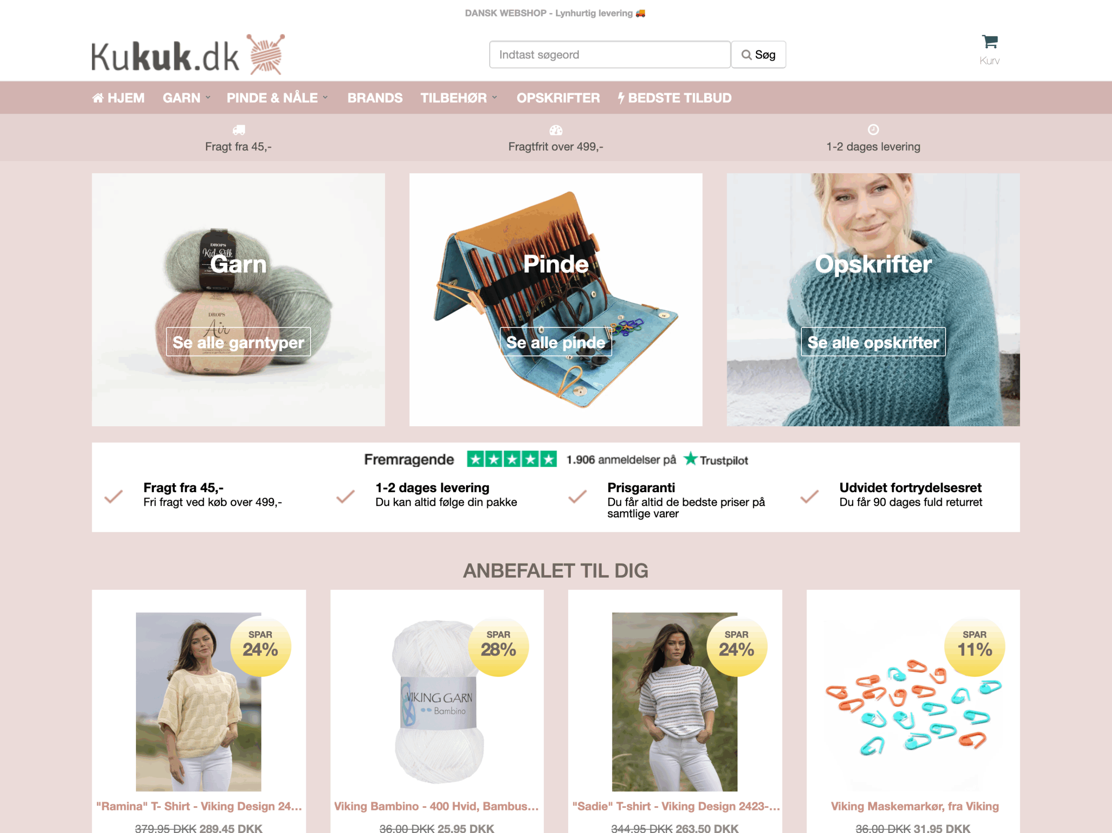Open the Viking Bambino yarn product image
The width and height of the screenshot is (1112, 833).
pyautogui.click(x=437, y=701)
